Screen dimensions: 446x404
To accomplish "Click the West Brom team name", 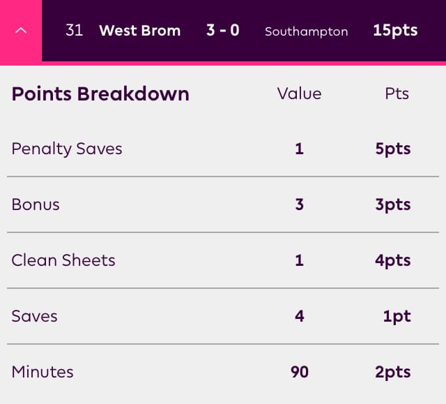I will tap(139, 31).
